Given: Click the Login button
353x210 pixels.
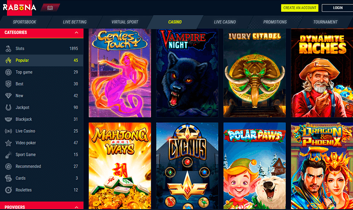Looking at the screenshot, I should click(337, 8).
